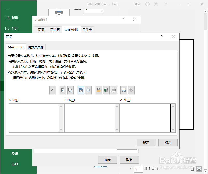Image resolution: width=208 pixels, height=174 pixels.
Task: Insert a page number into the header
Action: (x=63, y=90)
